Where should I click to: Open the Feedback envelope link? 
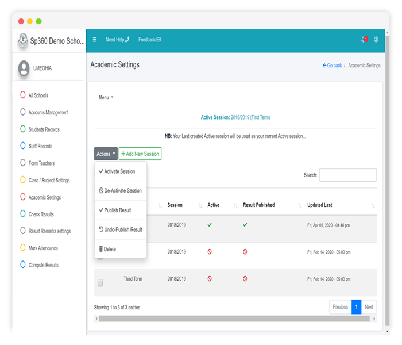coord(149,40)
